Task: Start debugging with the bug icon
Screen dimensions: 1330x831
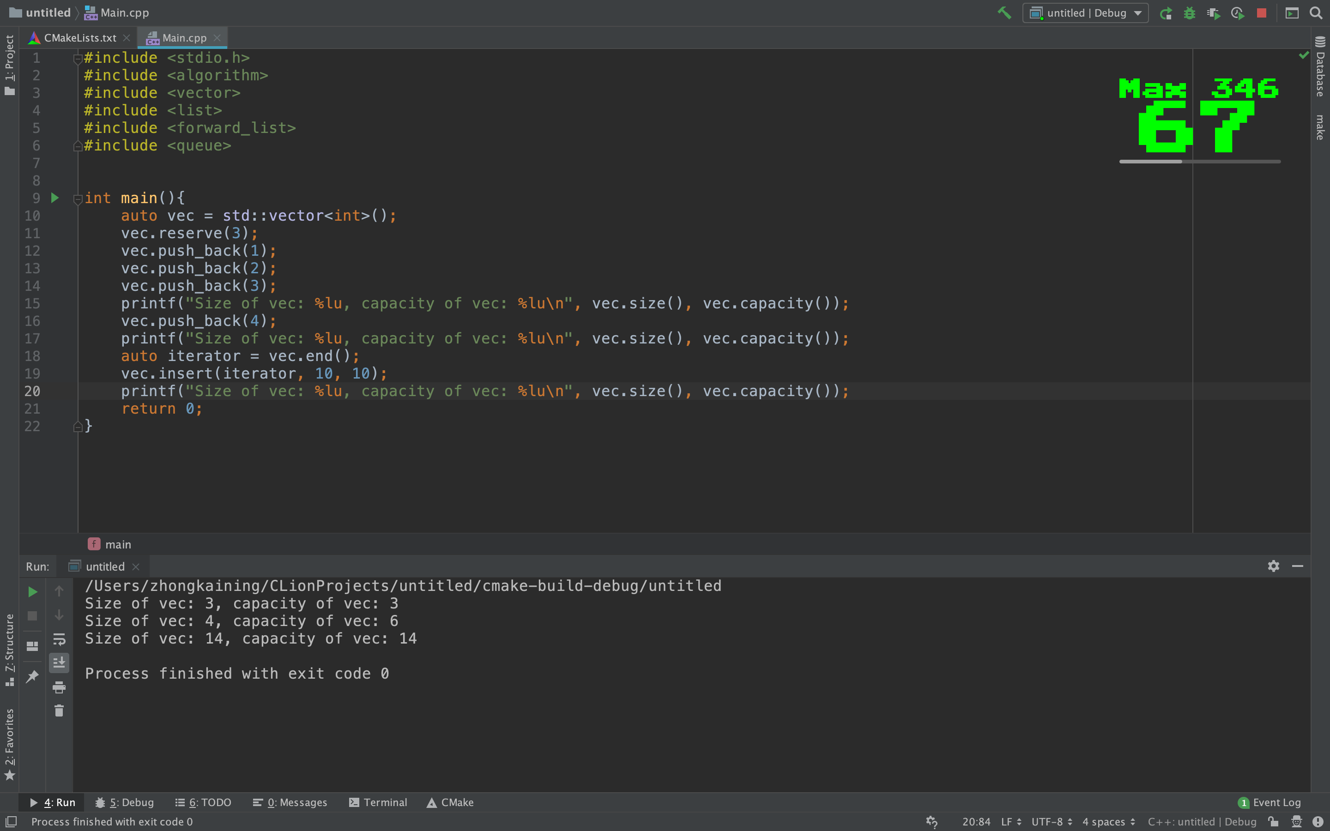Action: tap(1189, 12)
